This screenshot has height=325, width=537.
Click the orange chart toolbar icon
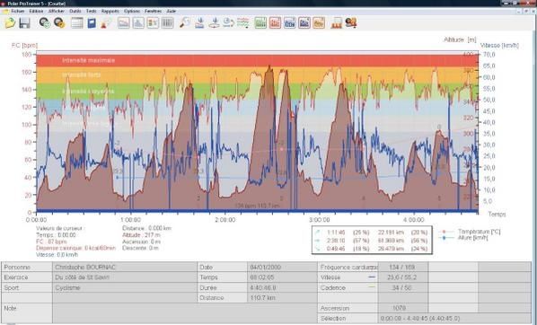(319, 23)
